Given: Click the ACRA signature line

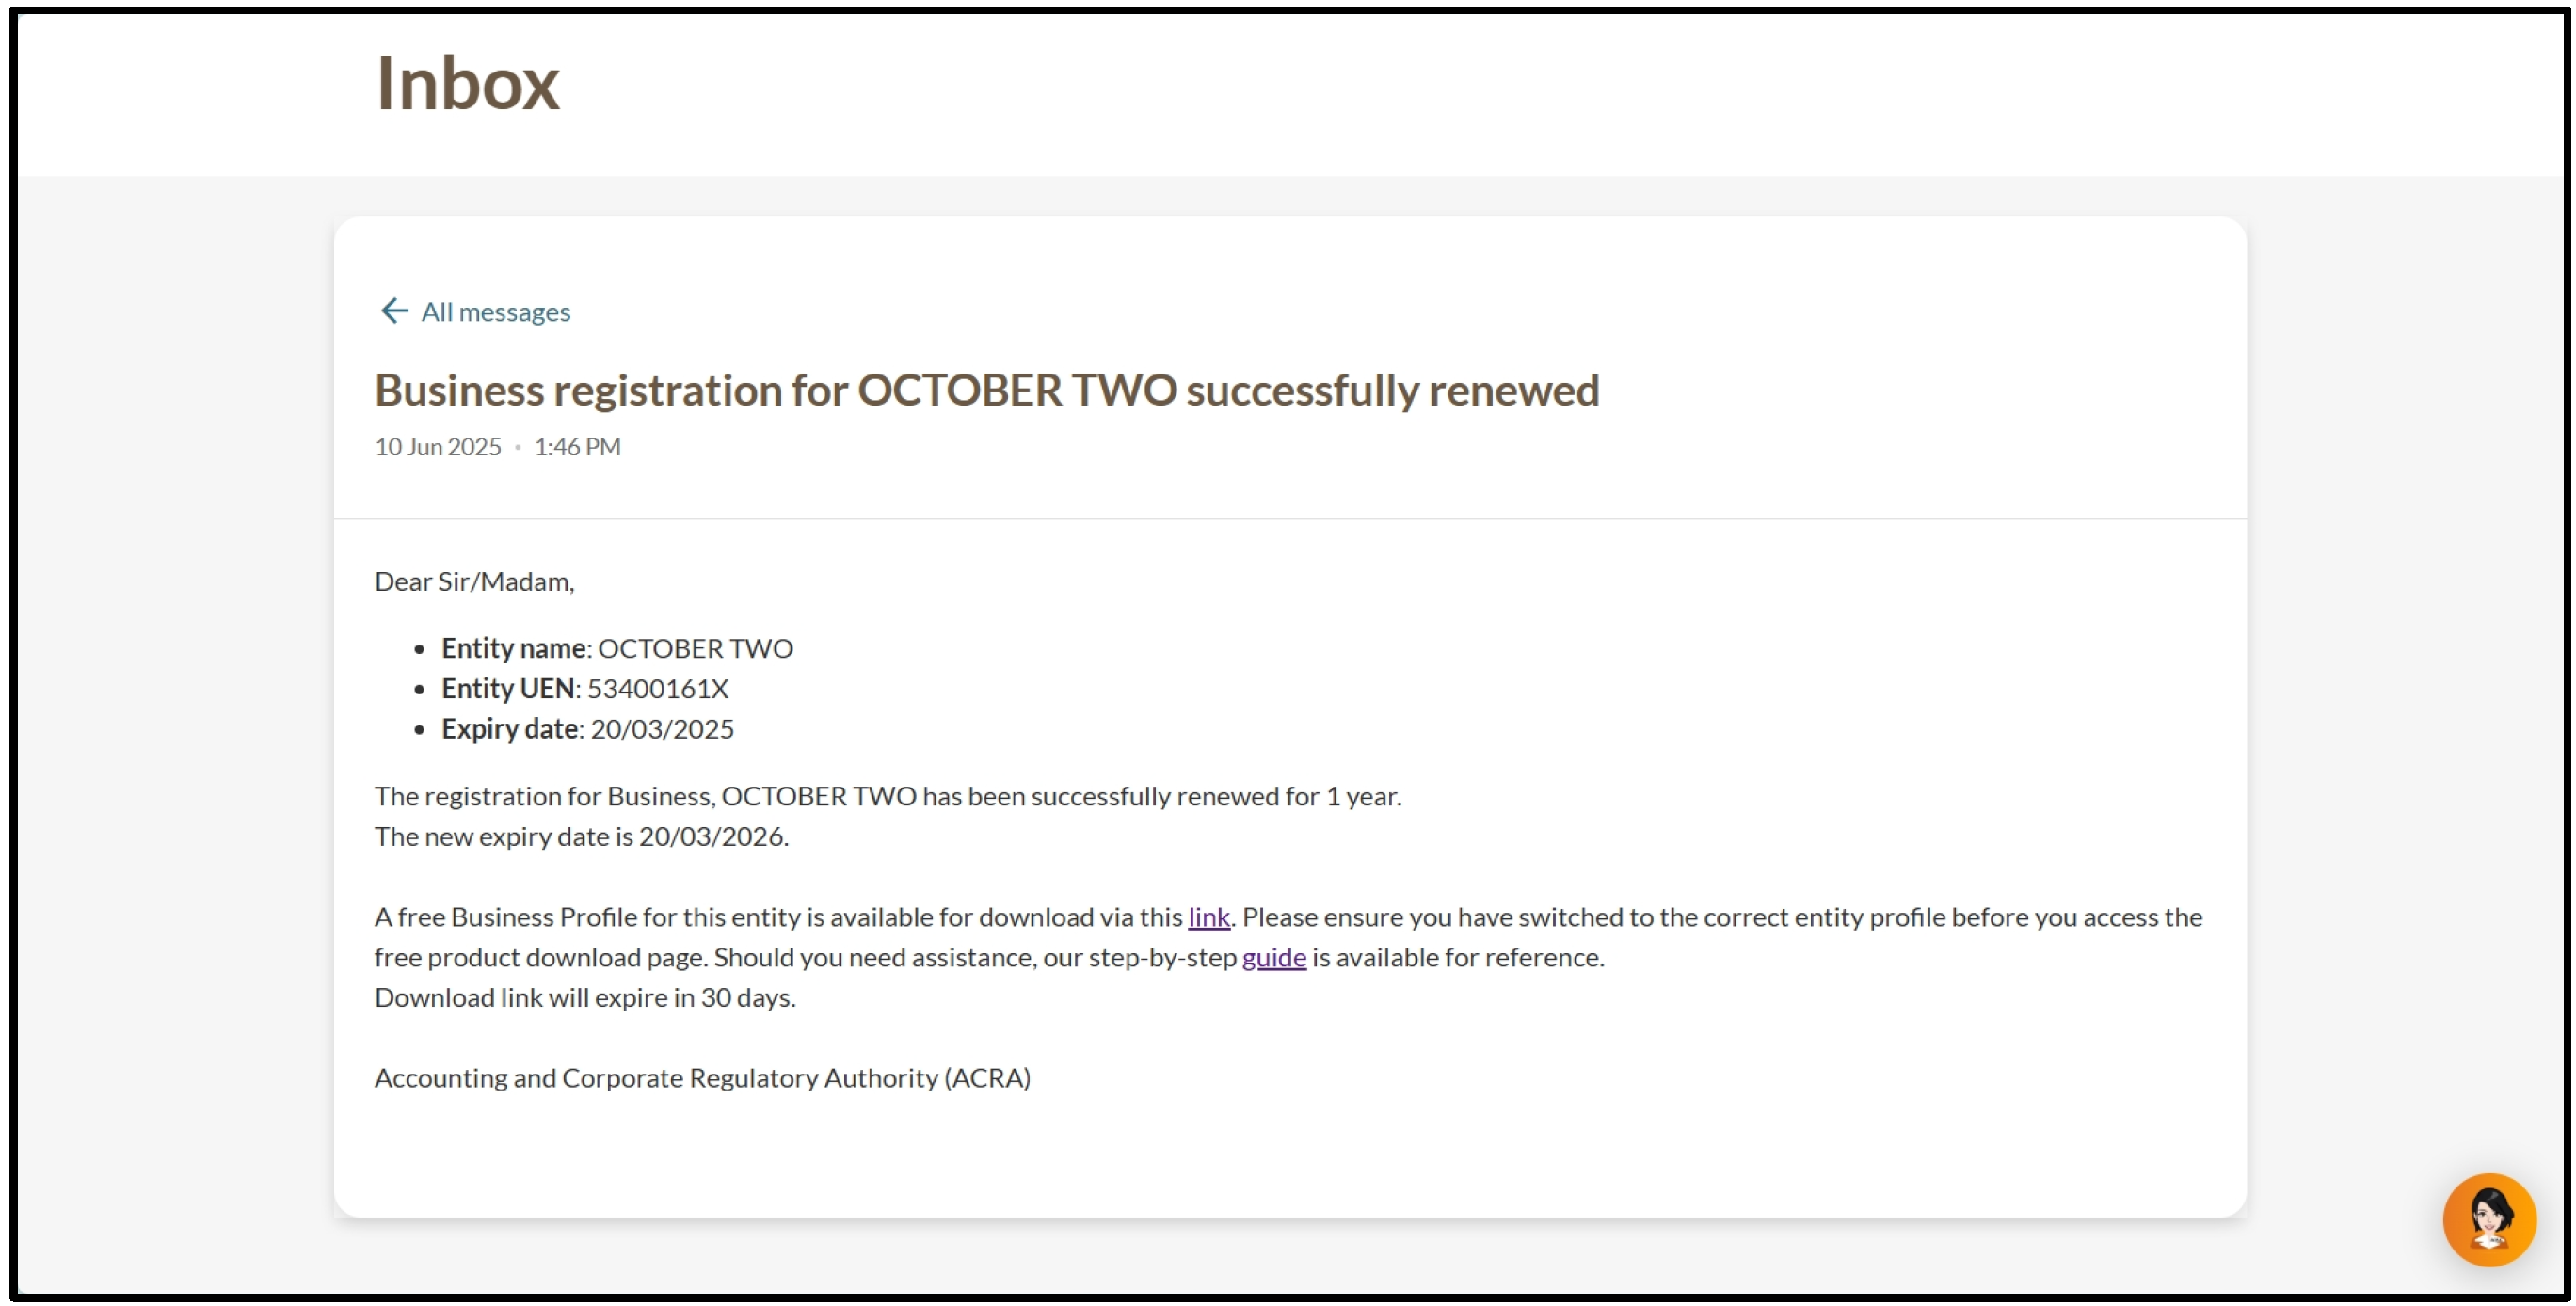Looking at the screenshot, I should 702,1078.
